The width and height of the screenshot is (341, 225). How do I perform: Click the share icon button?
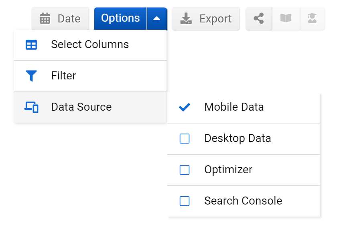(x=259, y=18)
